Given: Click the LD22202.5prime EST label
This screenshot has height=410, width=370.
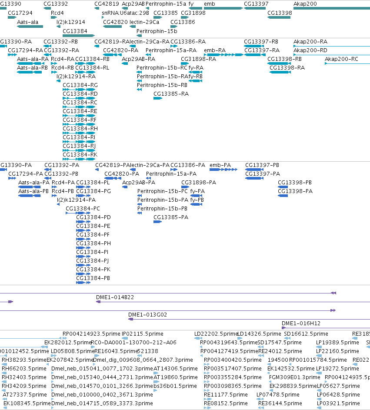Looking at the screenshot, I should click(216, 334).
